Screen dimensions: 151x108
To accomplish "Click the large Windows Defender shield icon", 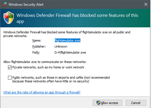I will click(x=9, y=18).
